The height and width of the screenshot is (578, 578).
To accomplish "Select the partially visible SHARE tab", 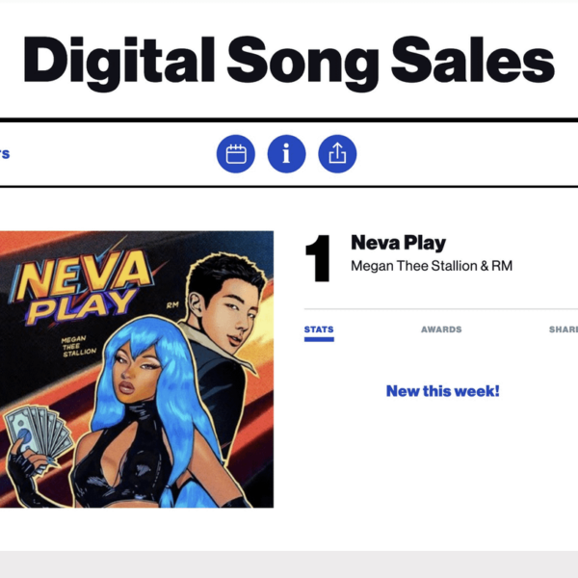I will coord(565,329).
